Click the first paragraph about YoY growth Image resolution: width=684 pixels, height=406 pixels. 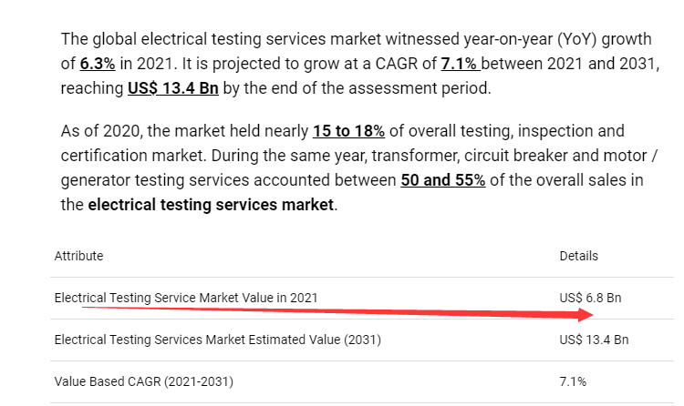[360, 64]
